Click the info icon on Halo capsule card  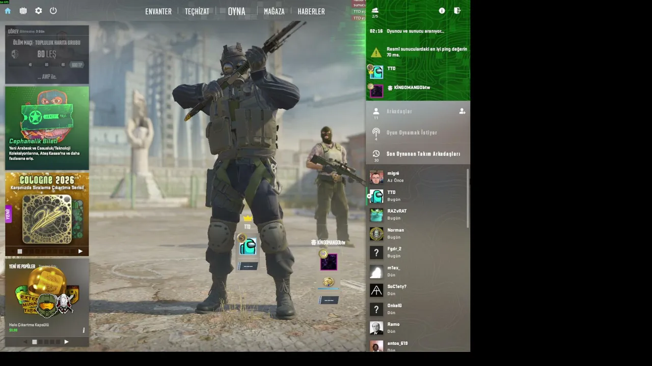84,330
